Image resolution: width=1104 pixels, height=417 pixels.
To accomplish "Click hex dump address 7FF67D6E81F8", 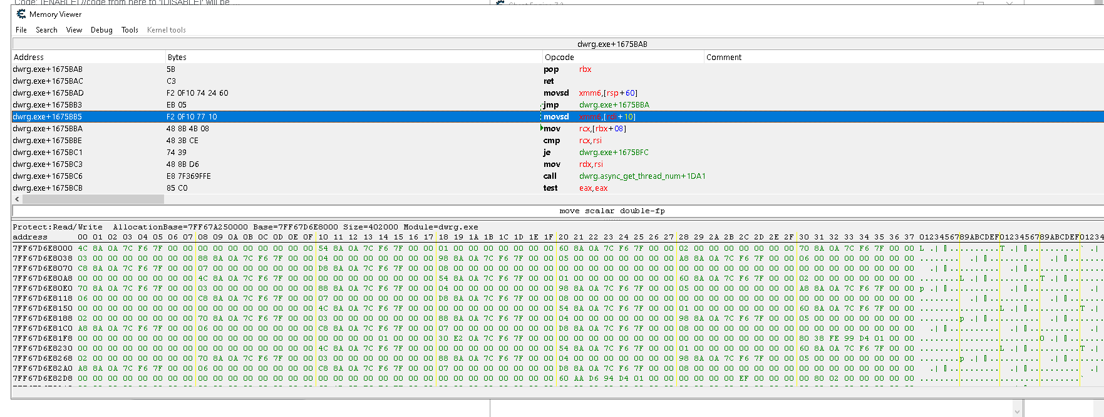I will click(x=43, y=338).
